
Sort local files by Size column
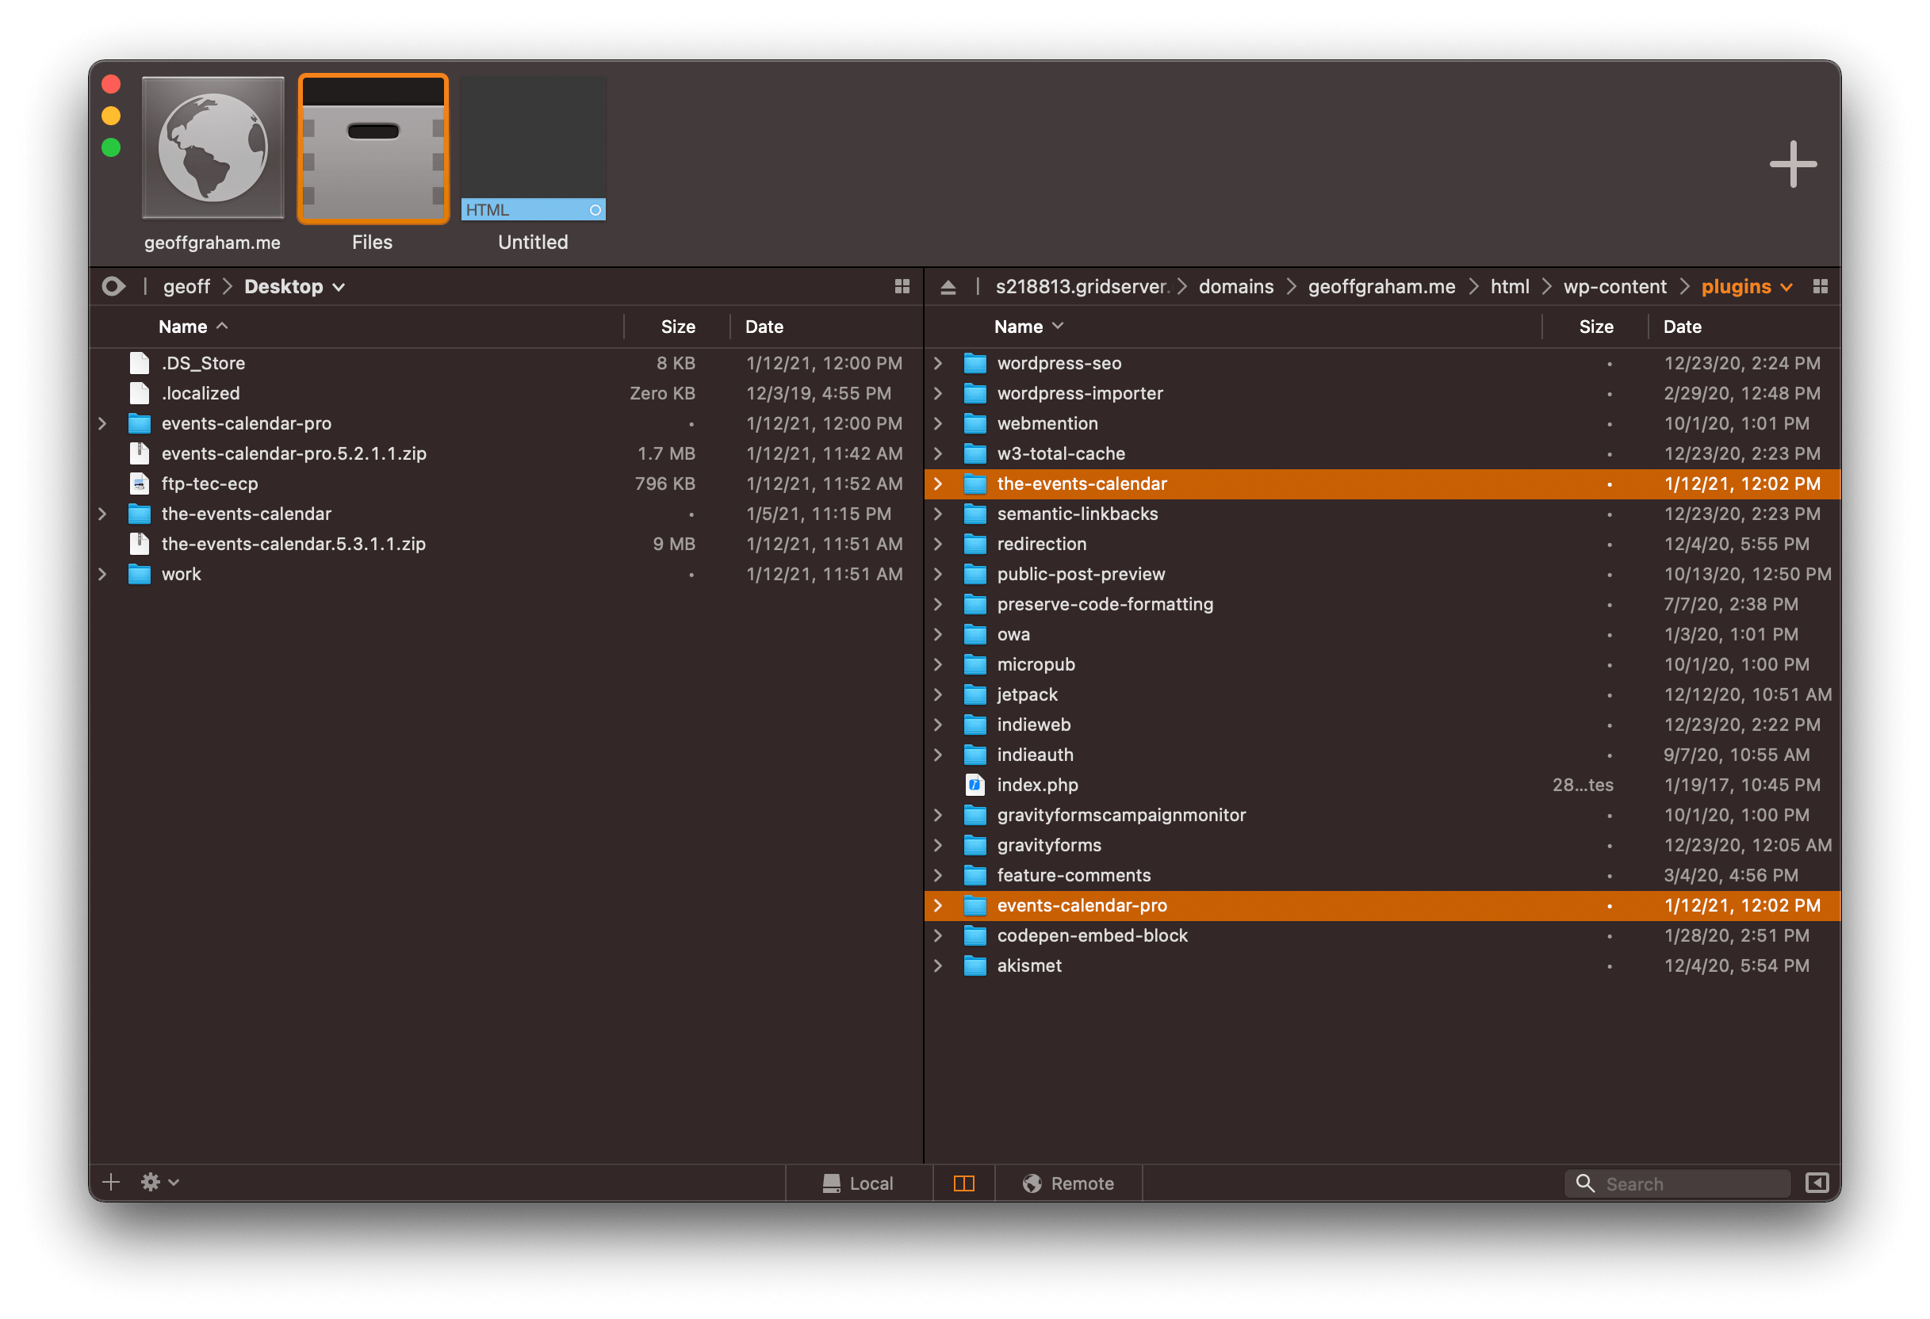pos(678,327)
